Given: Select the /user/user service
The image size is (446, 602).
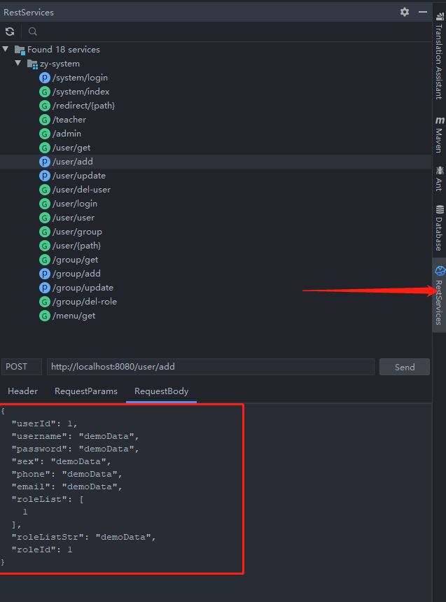Looking at the screenshot, I should [74, 218].
